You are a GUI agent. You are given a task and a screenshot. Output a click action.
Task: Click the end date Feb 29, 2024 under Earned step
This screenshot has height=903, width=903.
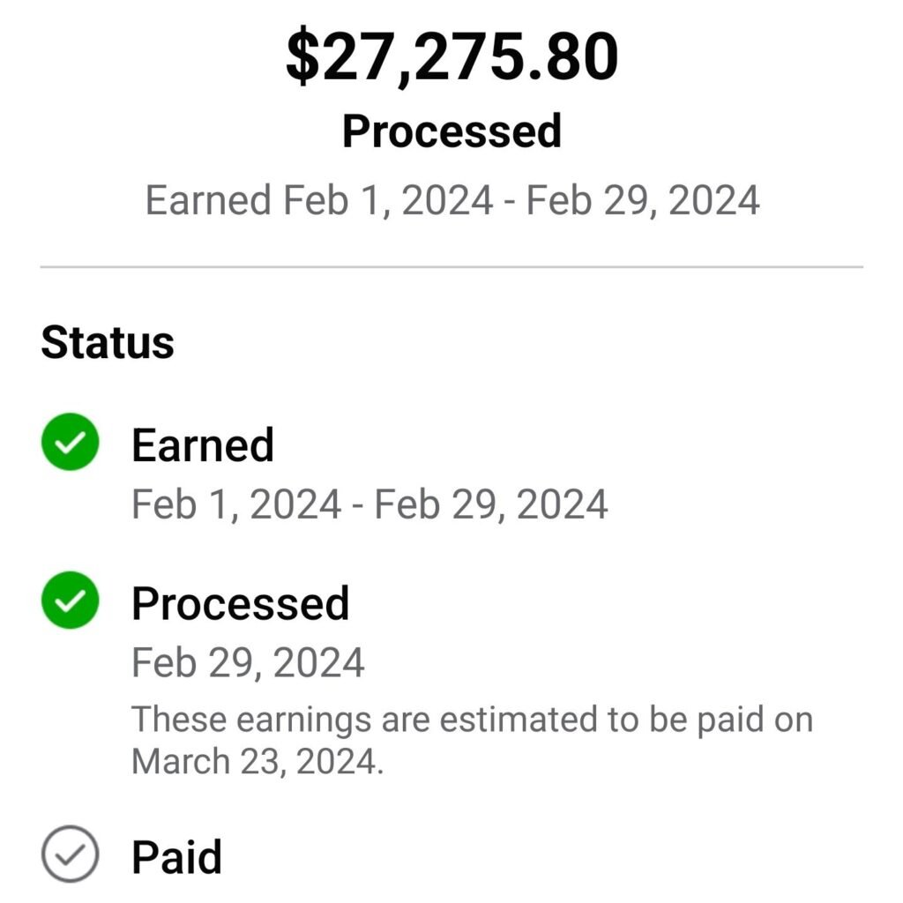click(x=491, y=505)
